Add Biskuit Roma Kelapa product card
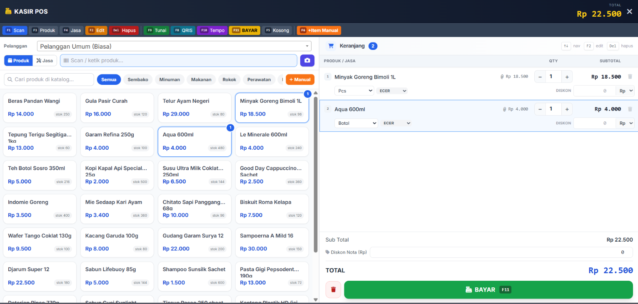 (272, 209)
